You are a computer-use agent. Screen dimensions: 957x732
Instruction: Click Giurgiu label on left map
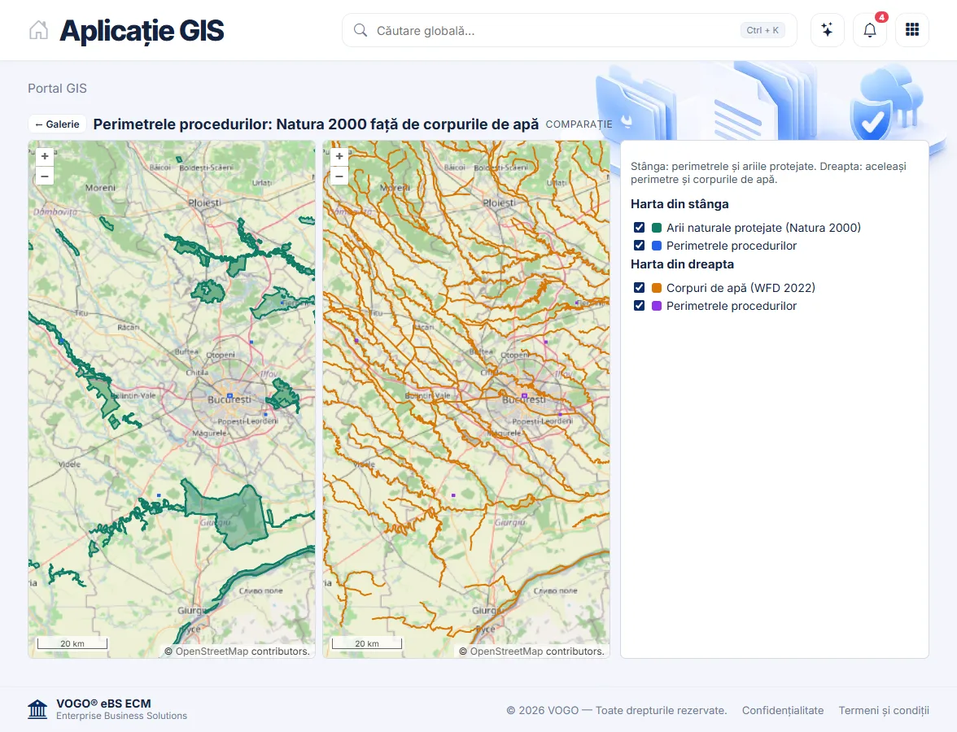[192, 610]
